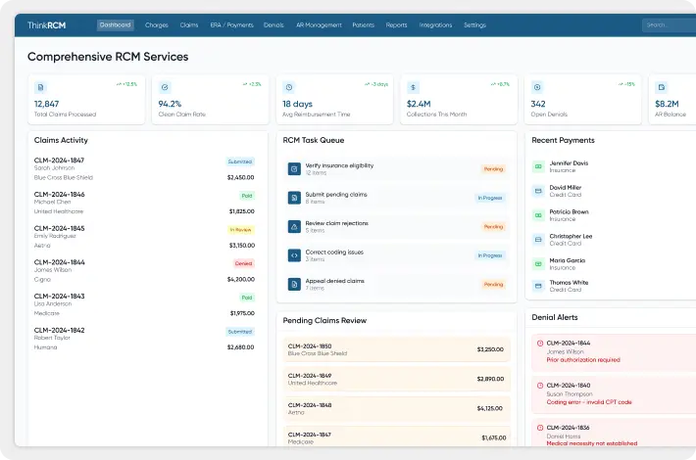Click Pending status for Verify insurance eligibility
The image size is (696, 460).
tap(493, 169)
